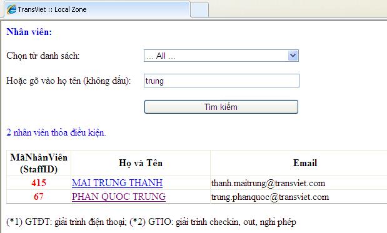The width and height of the screenshot is (387, 233).
Task: Click the Email column header
Action: (305, 163)
